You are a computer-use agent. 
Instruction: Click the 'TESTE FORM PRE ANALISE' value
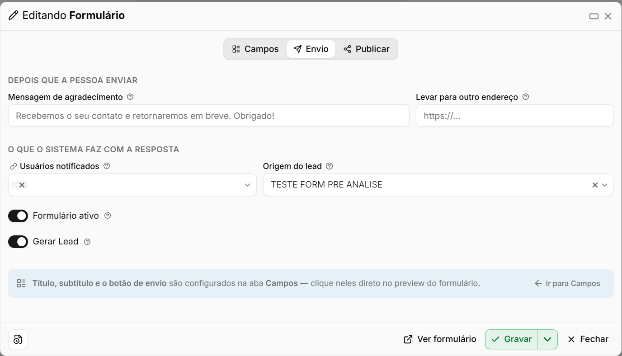click(327, 184)
